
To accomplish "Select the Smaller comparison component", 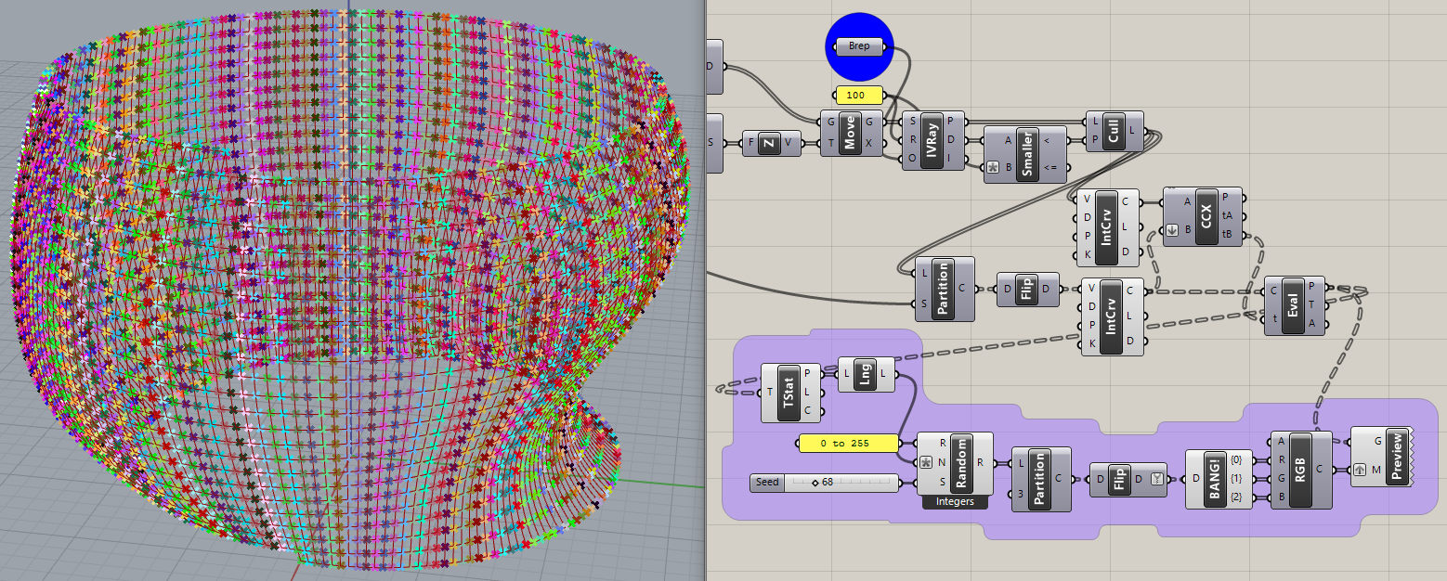I will click(1027, 154).
